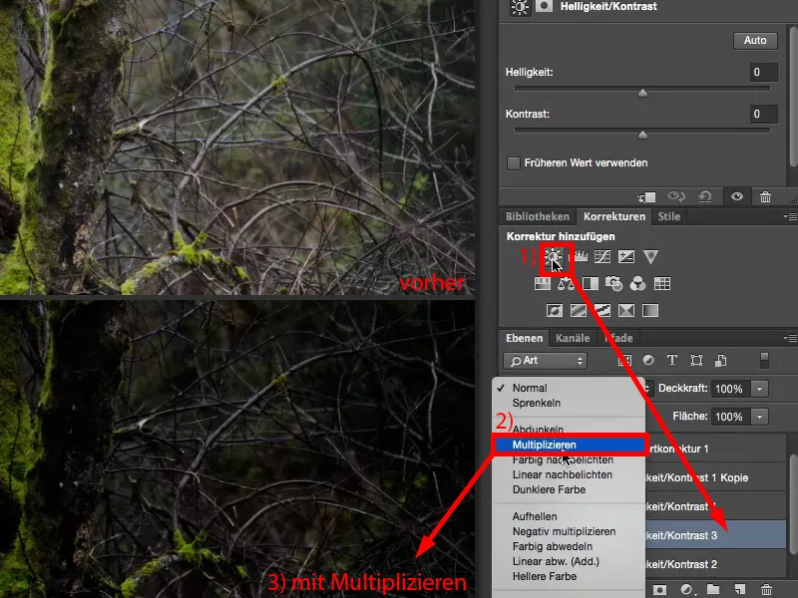
Task: Add an Invert adjustment layer
Action: [555, 310]
